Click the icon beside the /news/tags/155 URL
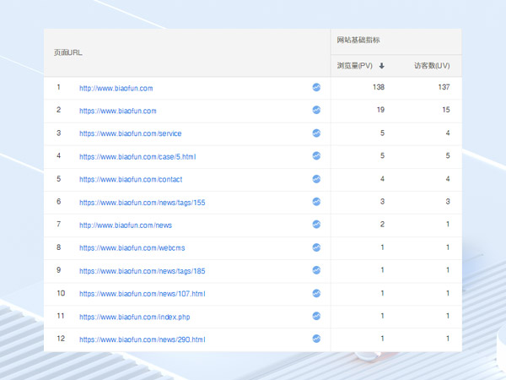Screen dimensions: 506x380 pyautogui.click(x=316, y=202)
